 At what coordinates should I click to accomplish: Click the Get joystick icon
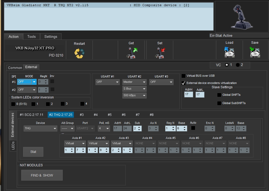[132, 53]
